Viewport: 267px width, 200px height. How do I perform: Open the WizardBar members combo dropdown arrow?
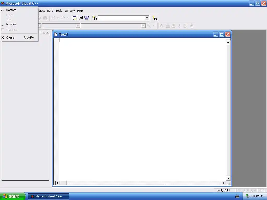[143, 26]
